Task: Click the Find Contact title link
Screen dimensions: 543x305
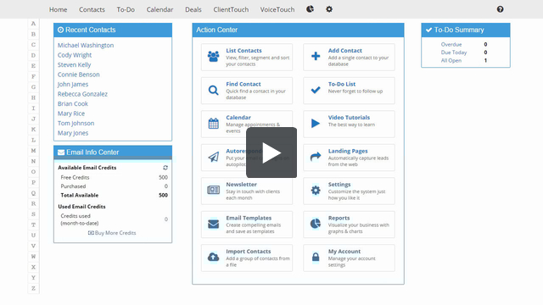Action: pyautogui.click(x=244, y=84)
